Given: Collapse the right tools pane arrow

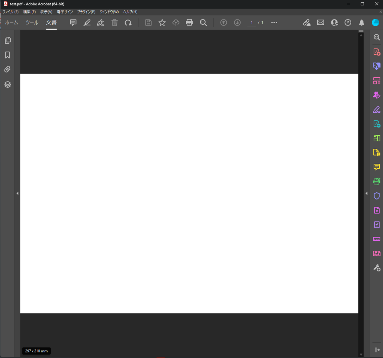Looking at the screenshot, I should pos(367,193).
